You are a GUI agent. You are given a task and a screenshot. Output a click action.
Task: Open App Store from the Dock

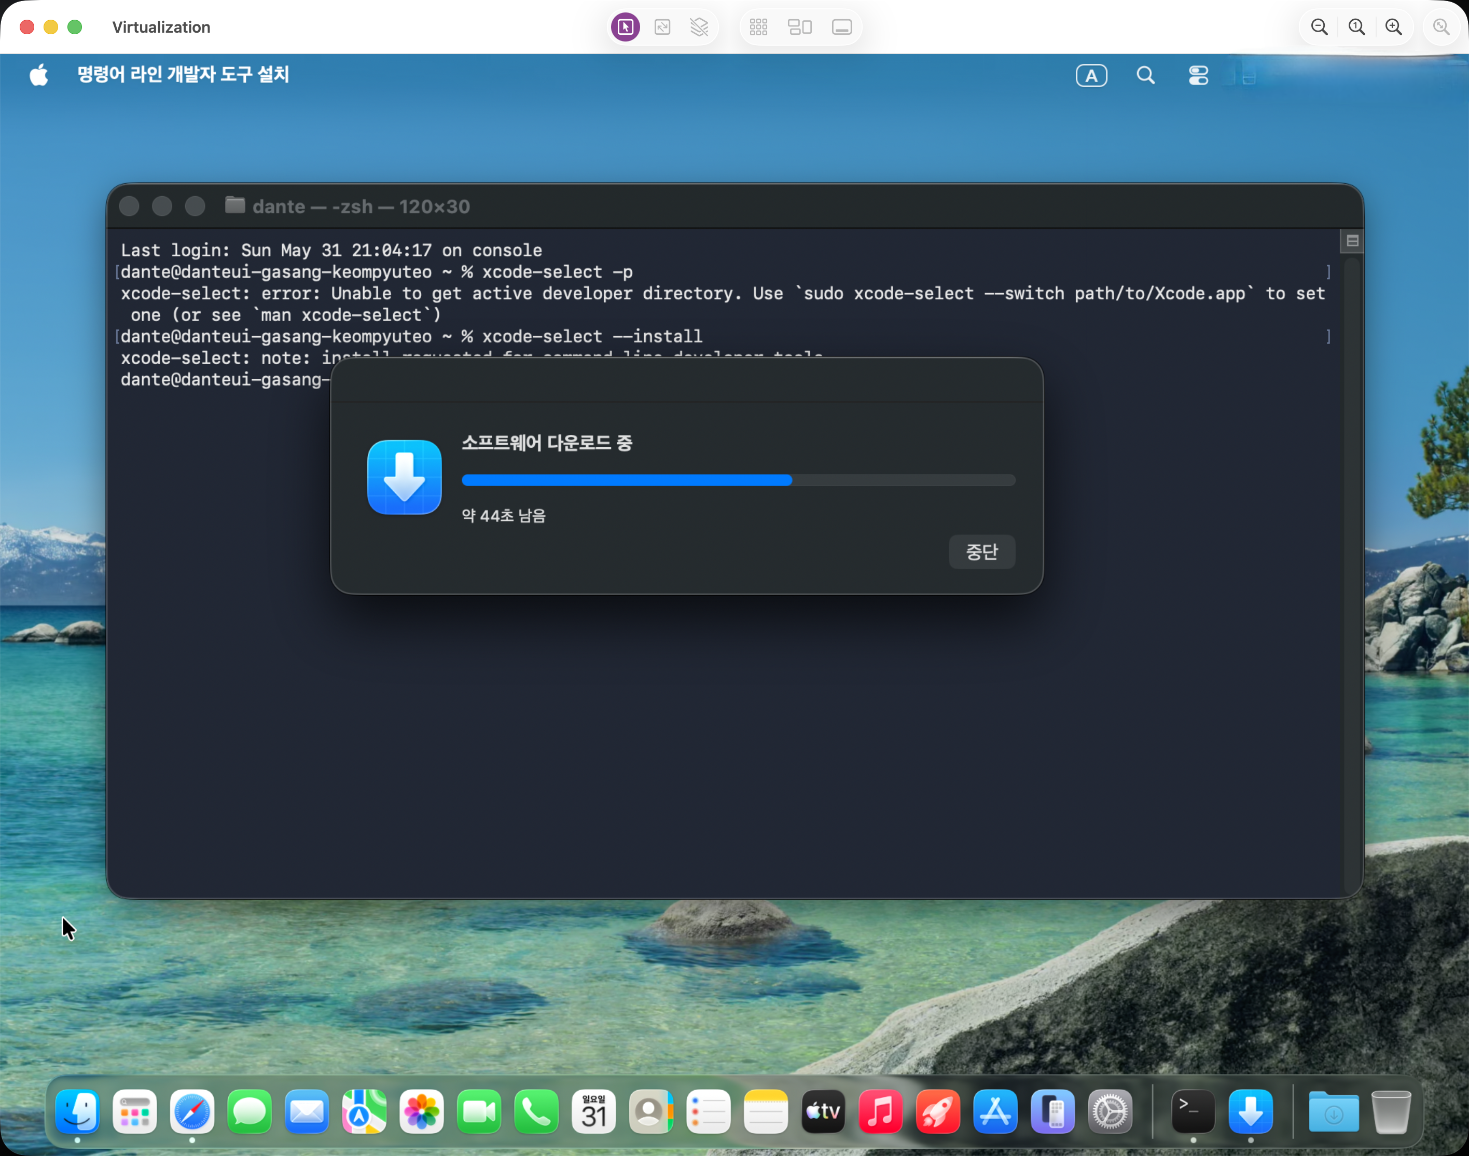[x=995, y=1112]
